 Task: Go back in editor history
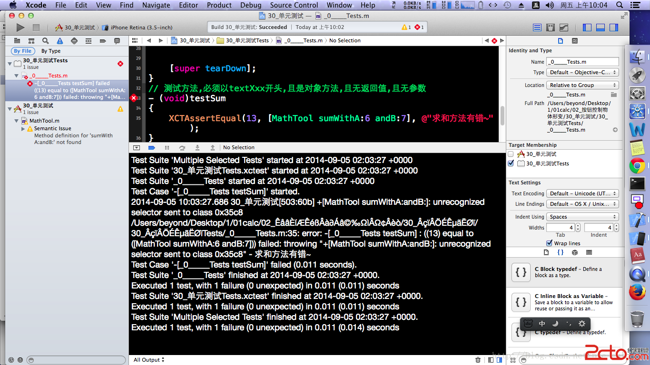149,40
